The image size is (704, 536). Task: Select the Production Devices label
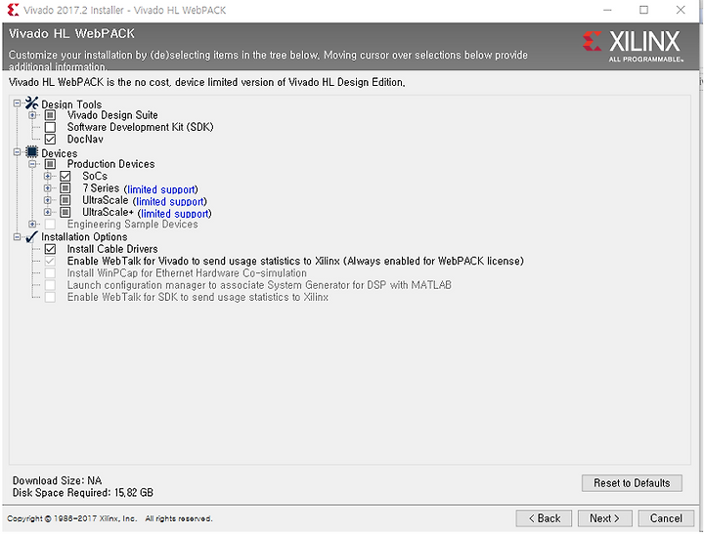click(x=110, y=164)
